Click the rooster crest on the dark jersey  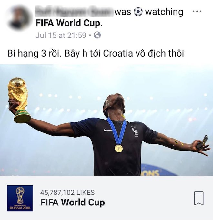pos(135,131)
